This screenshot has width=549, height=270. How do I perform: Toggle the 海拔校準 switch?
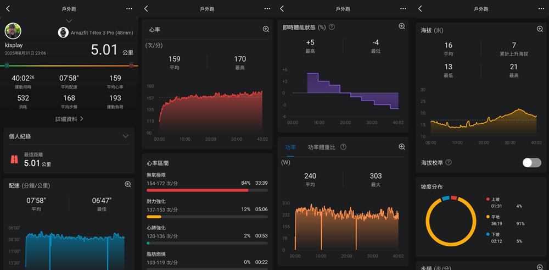click(x=531, y=163)
